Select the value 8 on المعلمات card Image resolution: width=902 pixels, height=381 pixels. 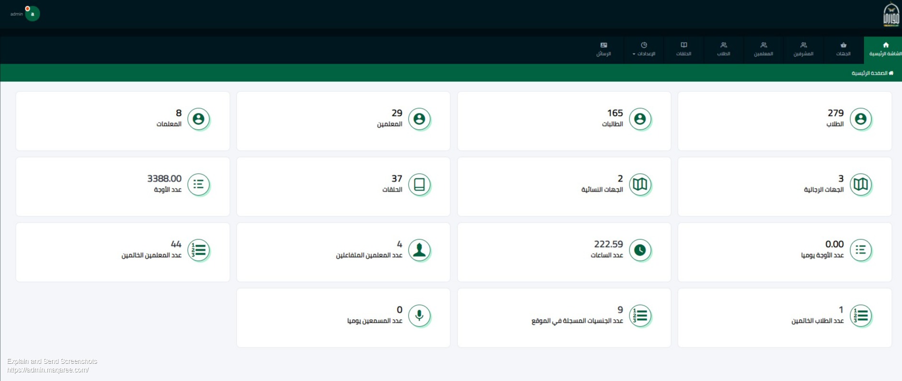pyautogui.click(x=179, y=113)
